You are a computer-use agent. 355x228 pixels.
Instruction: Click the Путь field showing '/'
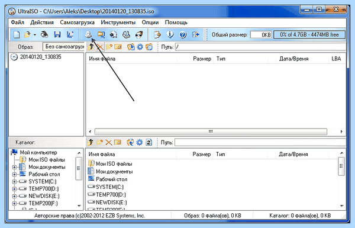(x=260, y=47)
